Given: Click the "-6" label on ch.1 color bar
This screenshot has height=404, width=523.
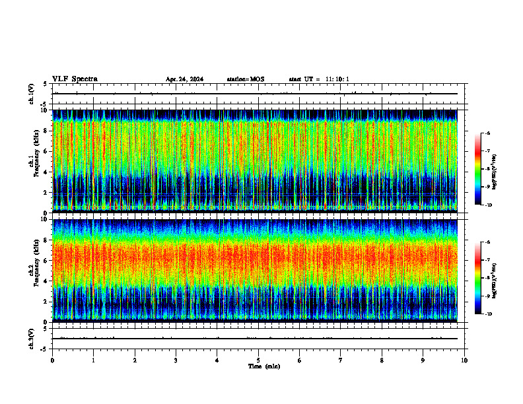Looking at the screenshot, I should tap(487, 133).
